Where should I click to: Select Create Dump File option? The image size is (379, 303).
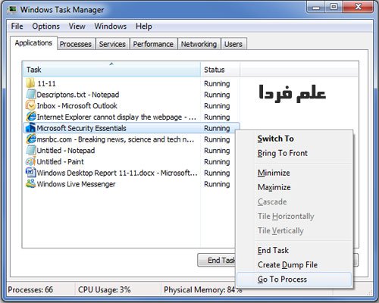[x=287, y=264]
